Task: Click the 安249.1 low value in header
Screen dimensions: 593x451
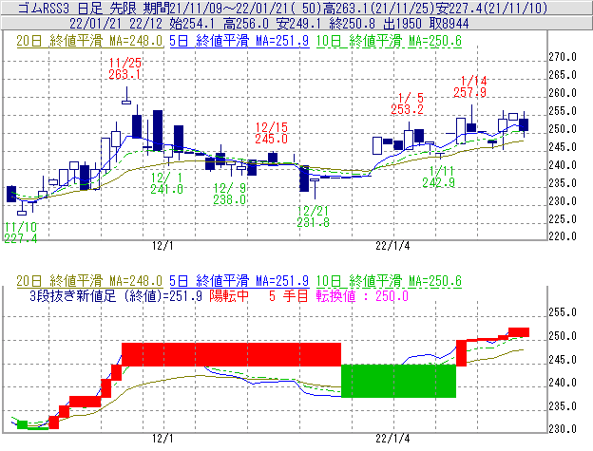Action: (x=298, y=24)
